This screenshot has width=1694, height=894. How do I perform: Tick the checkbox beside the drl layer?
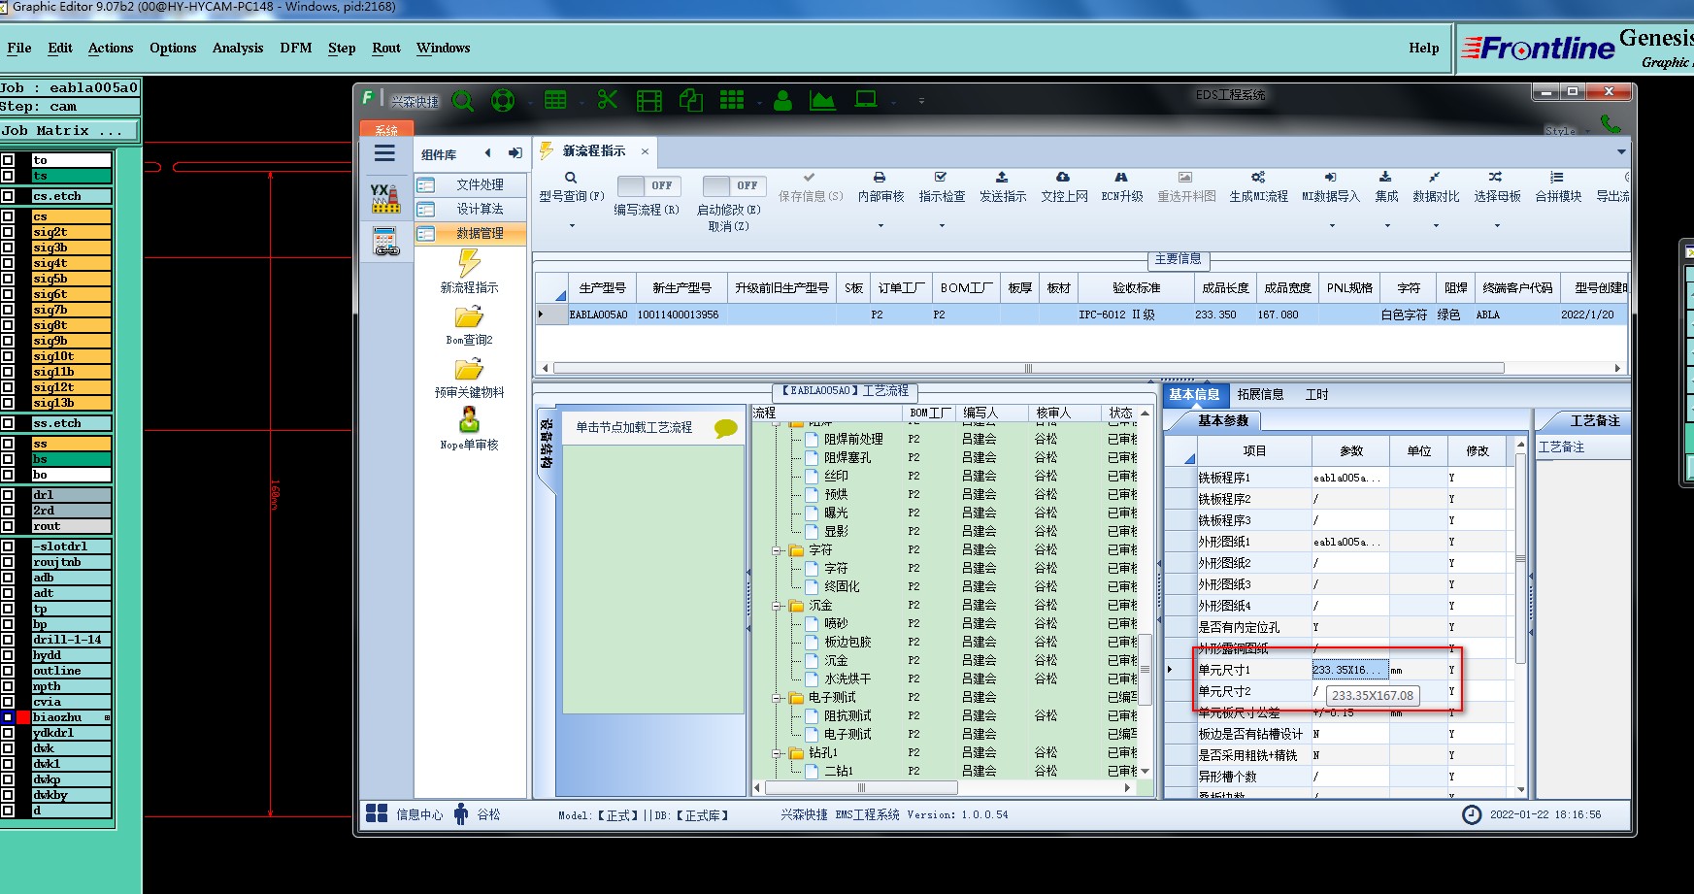tap(8, 495)
